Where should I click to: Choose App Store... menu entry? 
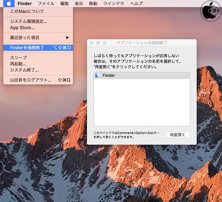pyautogui.click(x=38, y=27)
